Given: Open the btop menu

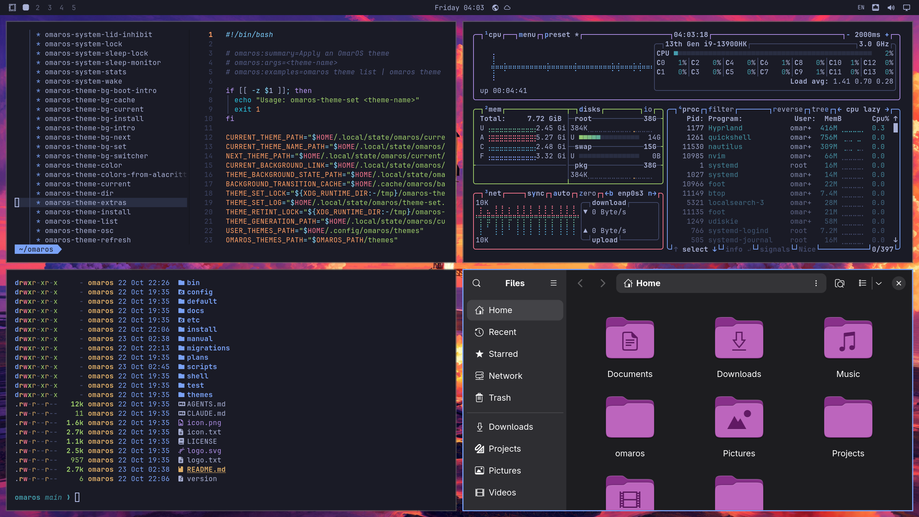Looking at the screenshot, I should pyautogui.click(x=527, y=34).
